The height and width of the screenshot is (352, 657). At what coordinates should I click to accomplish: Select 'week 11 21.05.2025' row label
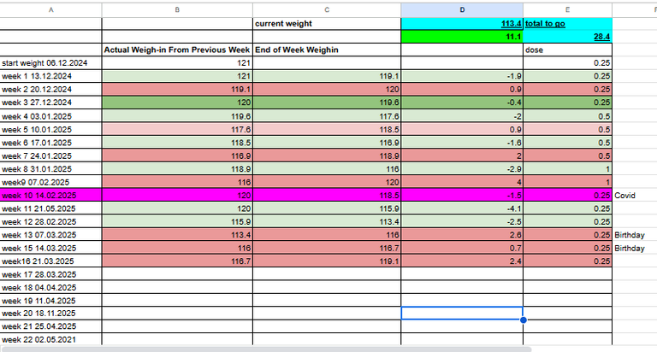point(50,208)
